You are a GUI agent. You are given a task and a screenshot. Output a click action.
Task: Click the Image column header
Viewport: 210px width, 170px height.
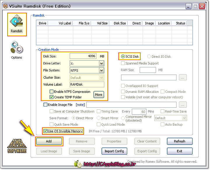tap(149, 23)
